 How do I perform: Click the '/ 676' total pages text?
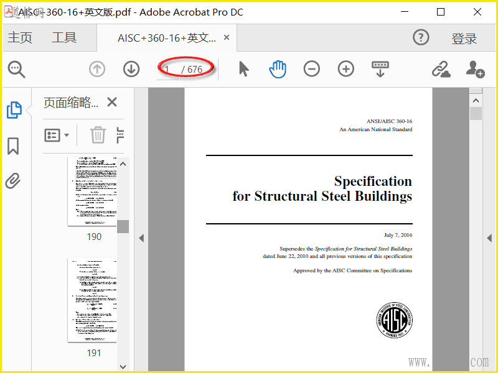pyautogui.click(x=192, y=69)
